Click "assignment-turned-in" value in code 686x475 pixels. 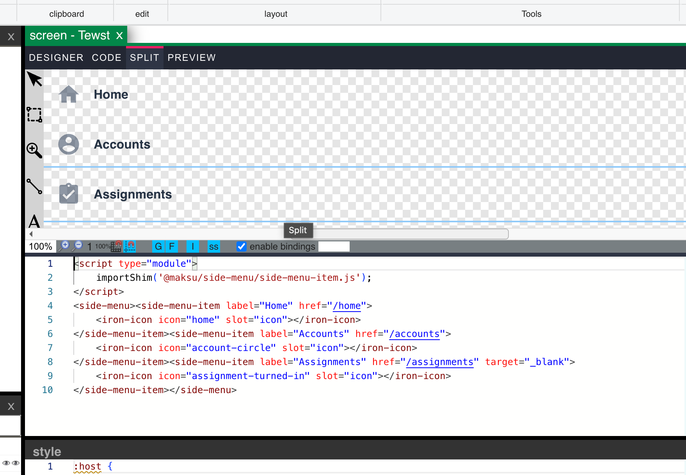(248, 376)
